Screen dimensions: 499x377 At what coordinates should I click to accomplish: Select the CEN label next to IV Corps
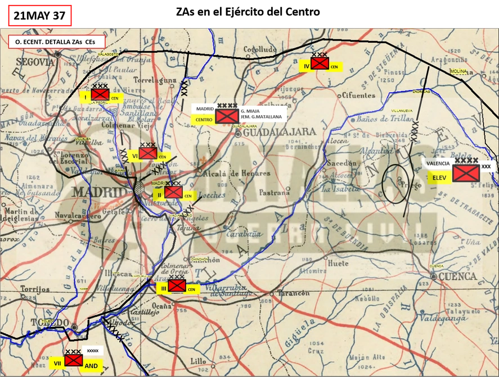tap(334, 67)
